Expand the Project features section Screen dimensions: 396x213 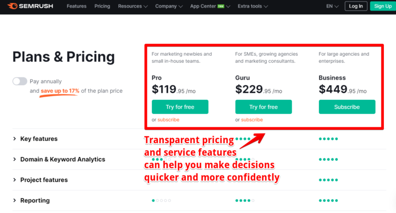point(44,180)
